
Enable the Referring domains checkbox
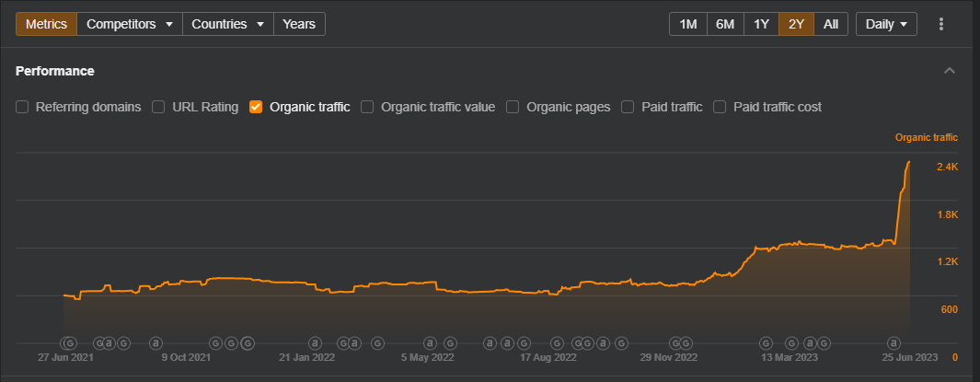pyautogui.click(x=22, y=107)
